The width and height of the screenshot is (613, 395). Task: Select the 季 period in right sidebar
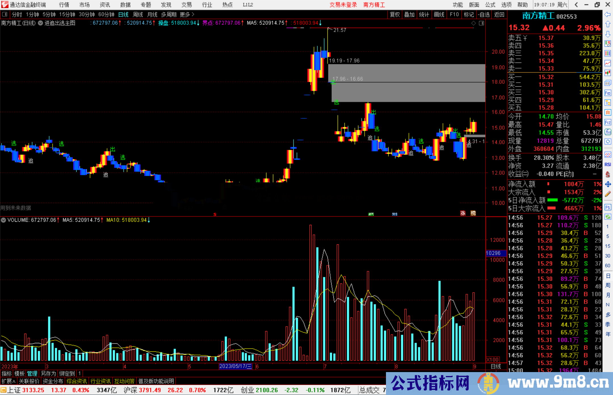[x=608, y=324]
